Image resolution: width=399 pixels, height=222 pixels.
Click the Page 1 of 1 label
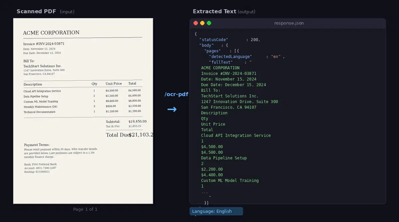pos(85,209)
